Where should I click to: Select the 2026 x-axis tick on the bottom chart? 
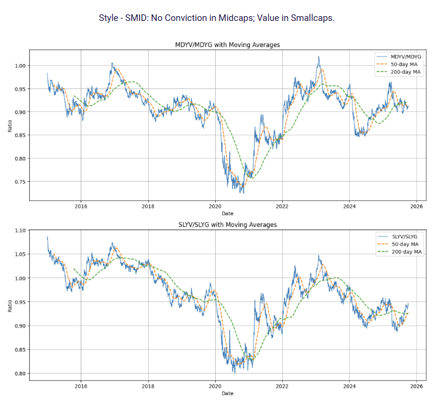(417, 386)
